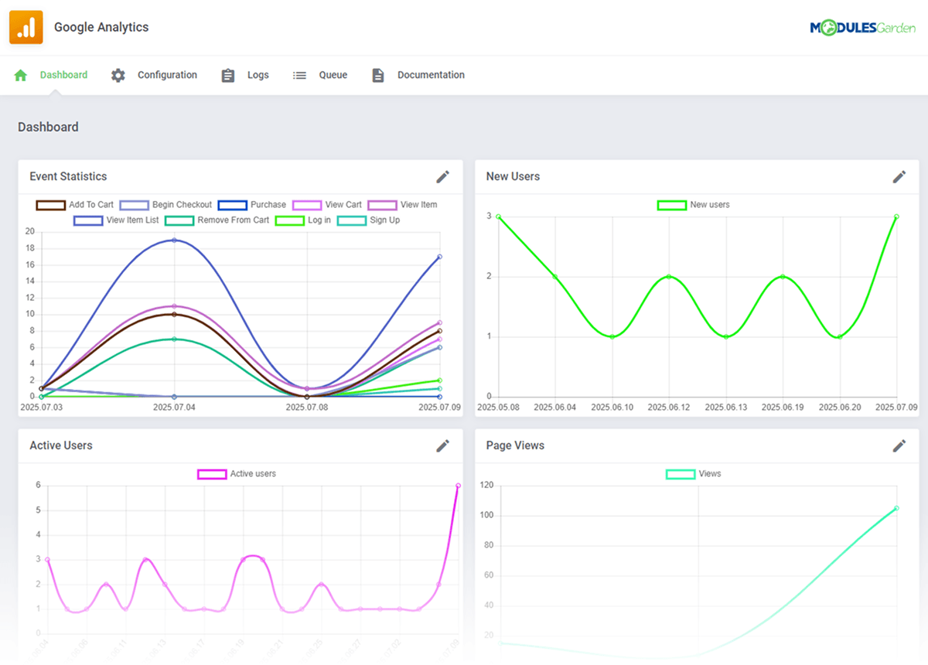This screenshot has height=665, width=928.
Task: Edit the Page Views widget with pencil icon
Action: point(899,445)
